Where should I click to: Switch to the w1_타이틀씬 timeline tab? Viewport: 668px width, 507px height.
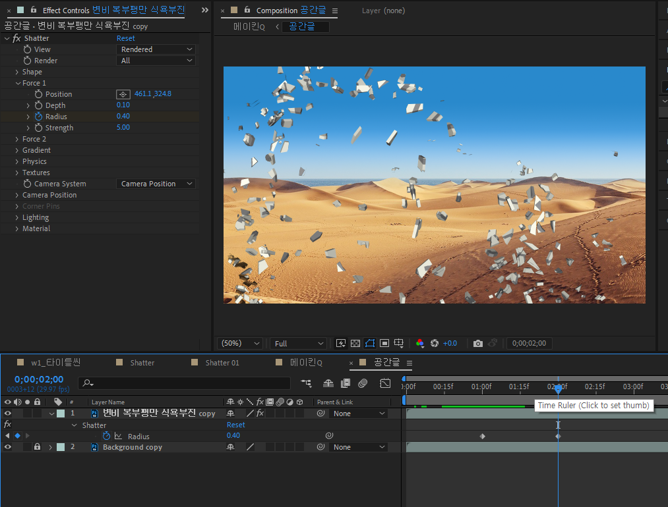[x=55, y=363]
